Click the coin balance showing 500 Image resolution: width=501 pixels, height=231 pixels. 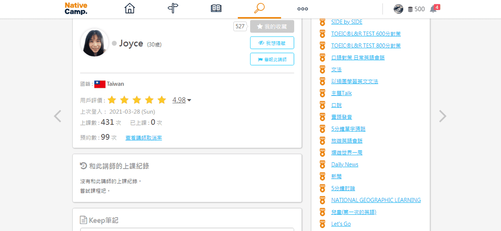click(416, 9)
